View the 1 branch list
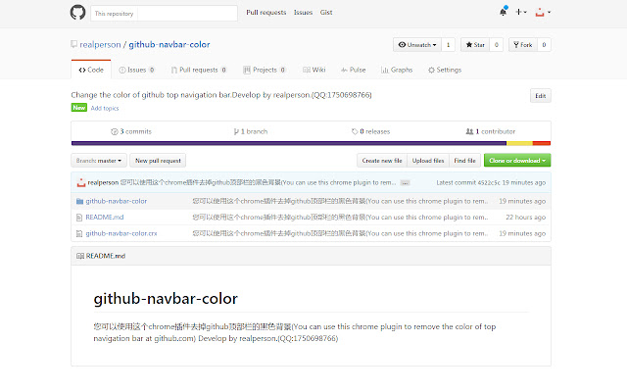Viewport: 627px width, 392px height. point(251,131)
